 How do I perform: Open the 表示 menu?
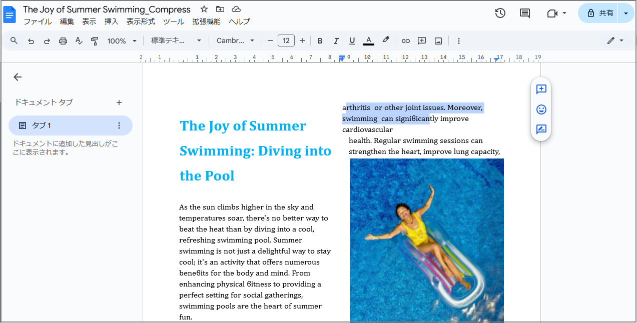pyautogui.click(x=89, y=21)
